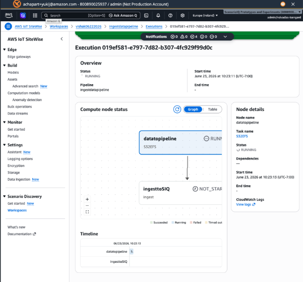Switch to Table view
This screenshot has width=303, height=282.
[213, 109]
